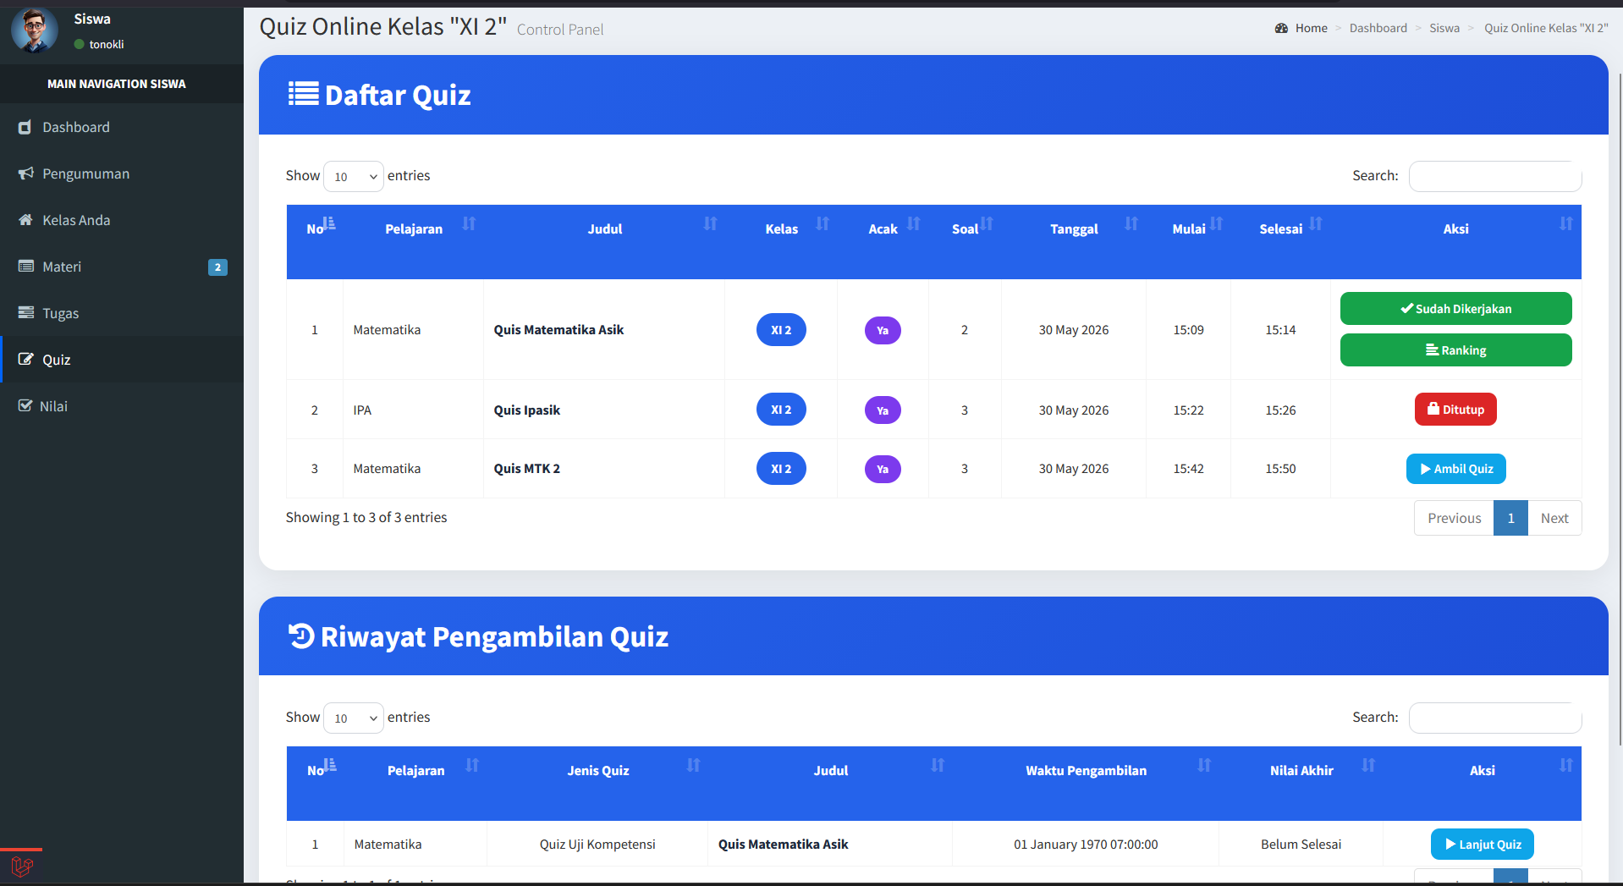Go to Kelas Anda in the sidebar
Viewport: 1623px width, 886px height.
coord(122,220)
